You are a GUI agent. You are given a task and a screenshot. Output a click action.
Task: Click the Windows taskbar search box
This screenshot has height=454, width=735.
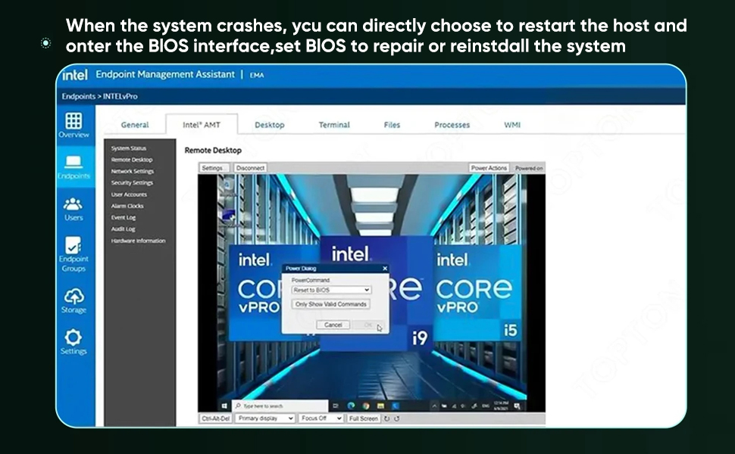click(280, 406)
